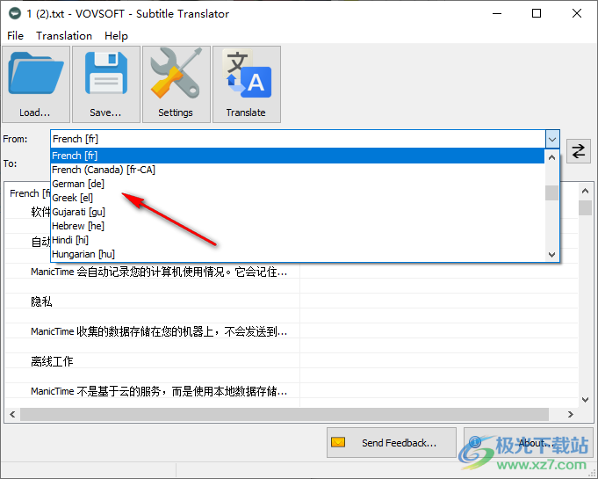This screenshot has height=479, width=598.
Task: Click horizontal scrollbar left arrow
Action: [x=12, y=415]
